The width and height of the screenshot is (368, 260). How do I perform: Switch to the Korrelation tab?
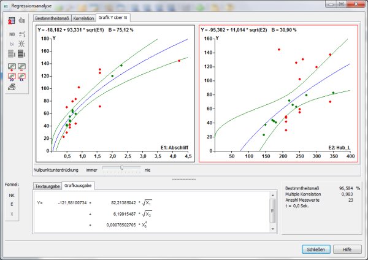pyautogui.click(x=83, y=18)
